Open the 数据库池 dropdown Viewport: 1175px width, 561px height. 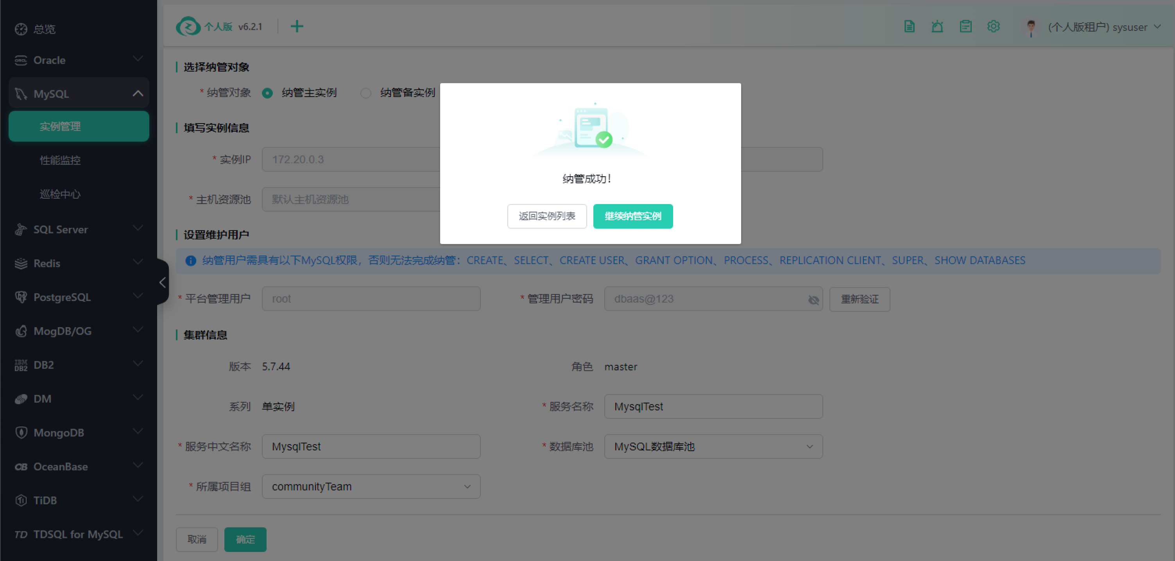(713, 446)
